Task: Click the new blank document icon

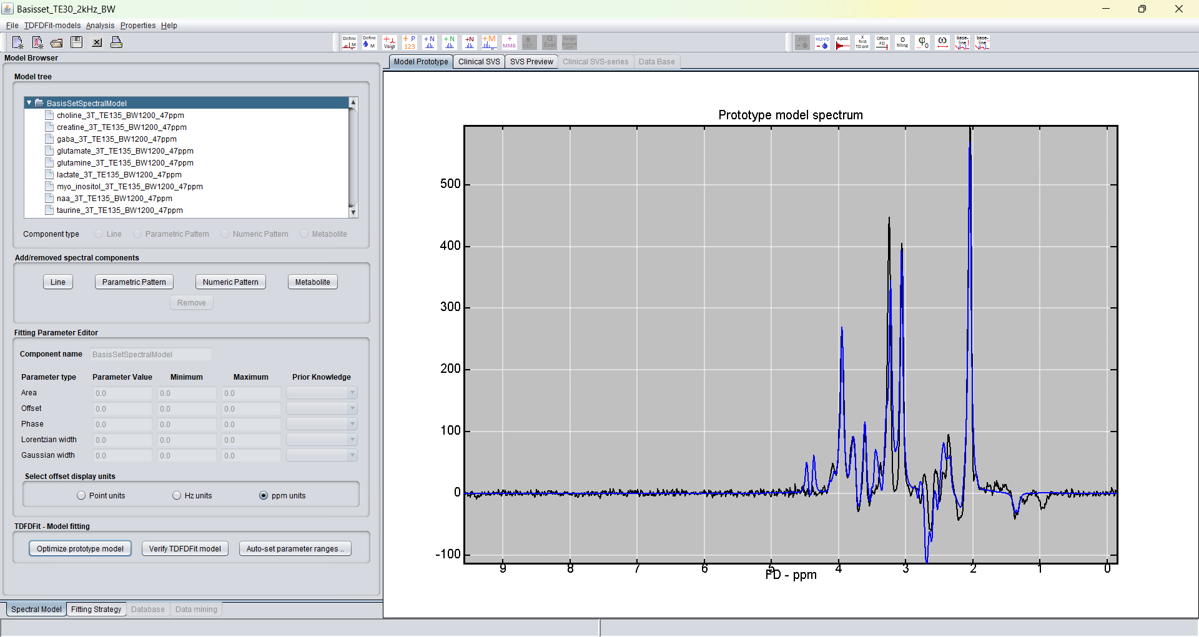Action: pyautogui.click(x=17, y=42)
